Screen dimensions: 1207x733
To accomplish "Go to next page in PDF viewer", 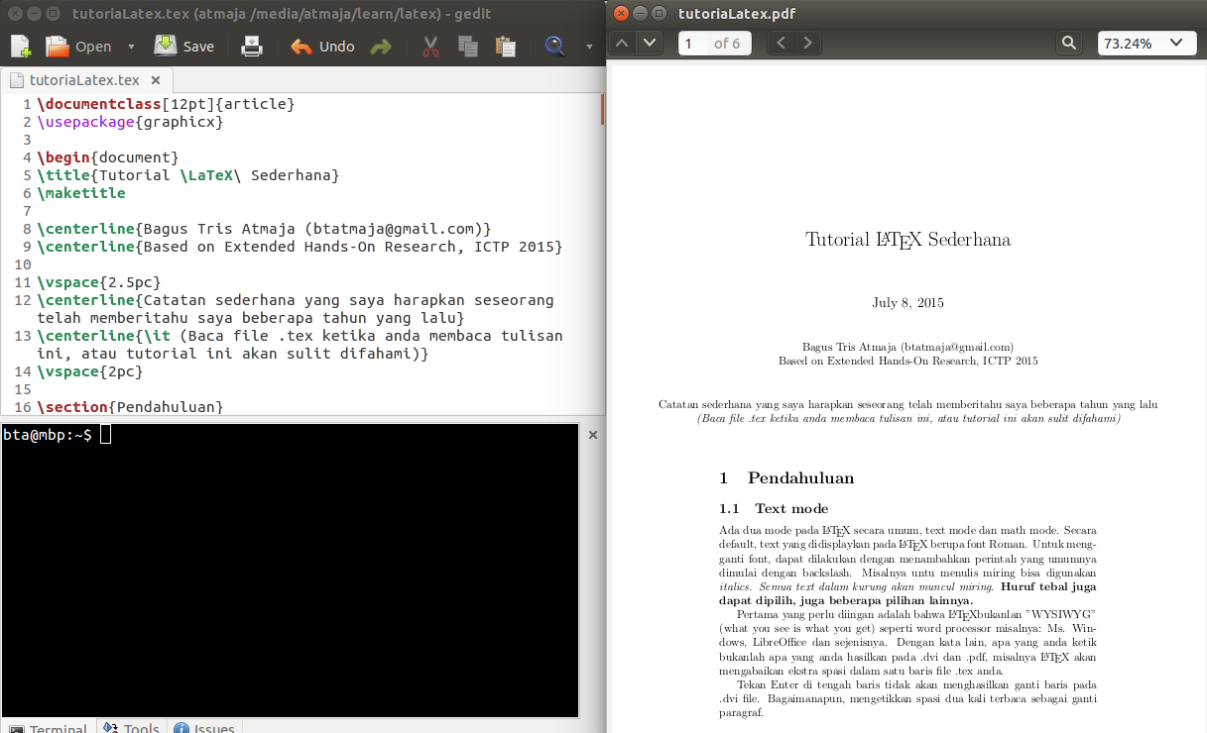I will (x=650, y=43).
